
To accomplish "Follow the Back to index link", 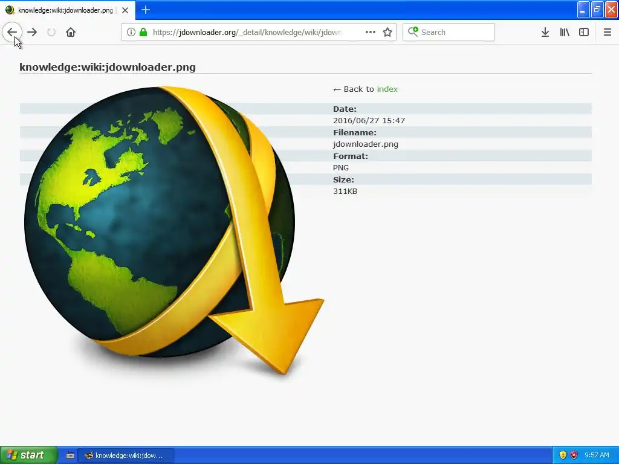I will [387, 89].
